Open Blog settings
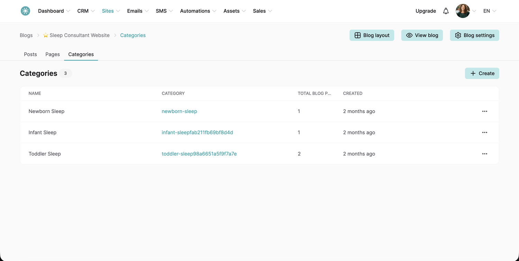Image resolution: width=519 pixels, height=261 pixels. pos(474,35)
